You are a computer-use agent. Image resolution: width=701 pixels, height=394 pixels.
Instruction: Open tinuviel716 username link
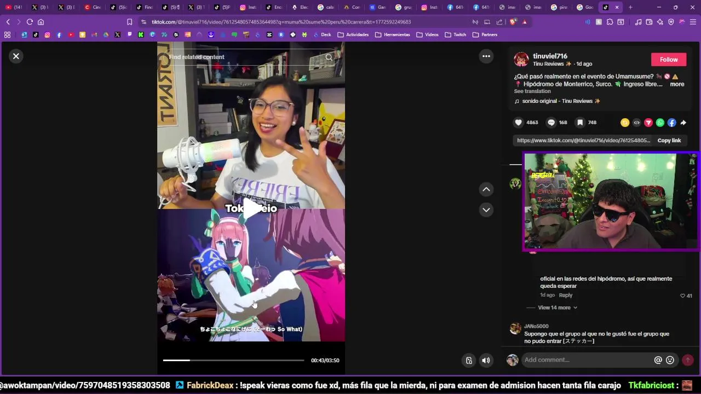(x=550, y=56)
